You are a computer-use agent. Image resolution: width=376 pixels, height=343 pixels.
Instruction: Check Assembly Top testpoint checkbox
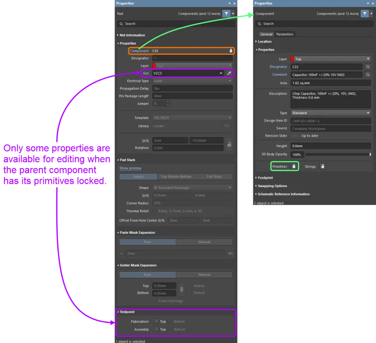click(x=156, y=329)
